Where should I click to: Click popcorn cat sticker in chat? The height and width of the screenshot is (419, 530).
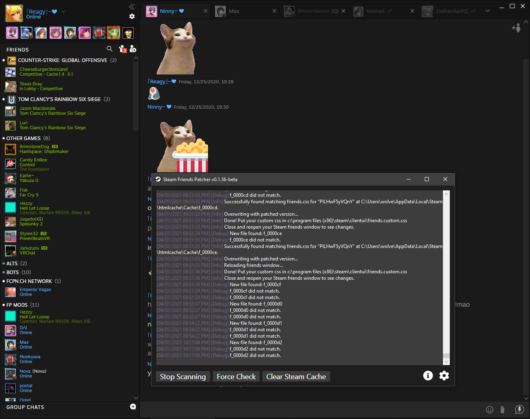point(183,146)
